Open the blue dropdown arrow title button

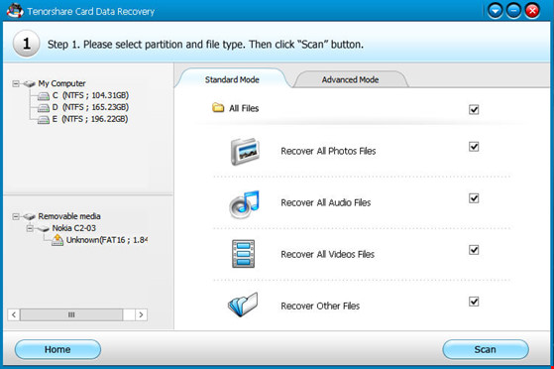tap(495, 11)
